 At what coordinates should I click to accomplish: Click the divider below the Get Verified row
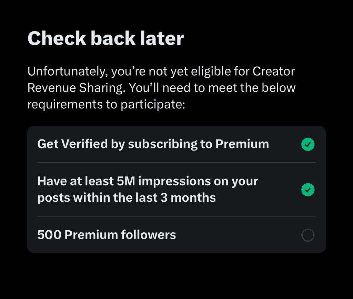[x=176, y=162]
